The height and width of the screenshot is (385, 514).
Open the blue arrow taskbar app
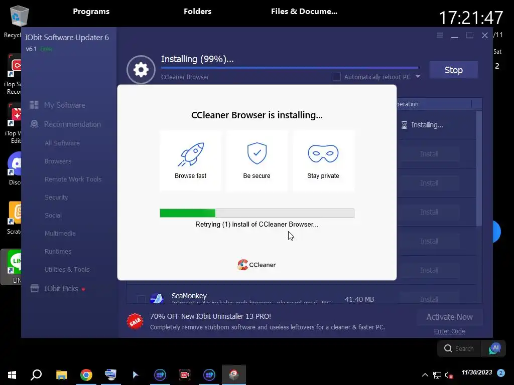coord(136,374)
